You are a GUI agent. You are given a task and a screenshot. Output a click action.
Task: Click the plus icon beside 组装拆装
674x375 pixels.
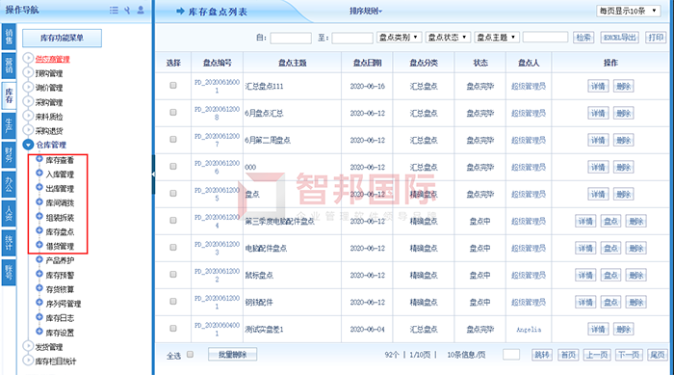tap(39, 216)
